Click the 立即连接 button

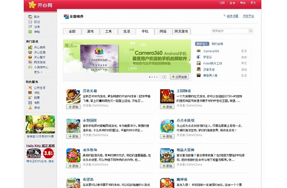[179, 77]
